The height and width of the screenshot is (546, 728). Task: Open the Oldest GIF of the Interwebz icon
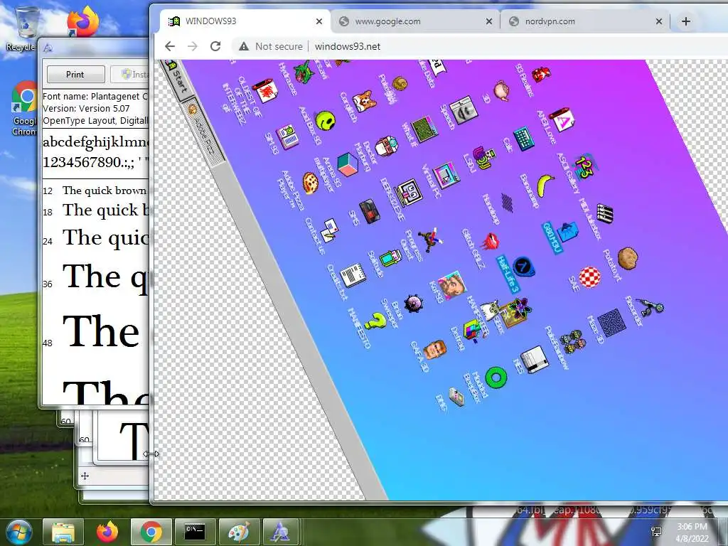[266, 90]
